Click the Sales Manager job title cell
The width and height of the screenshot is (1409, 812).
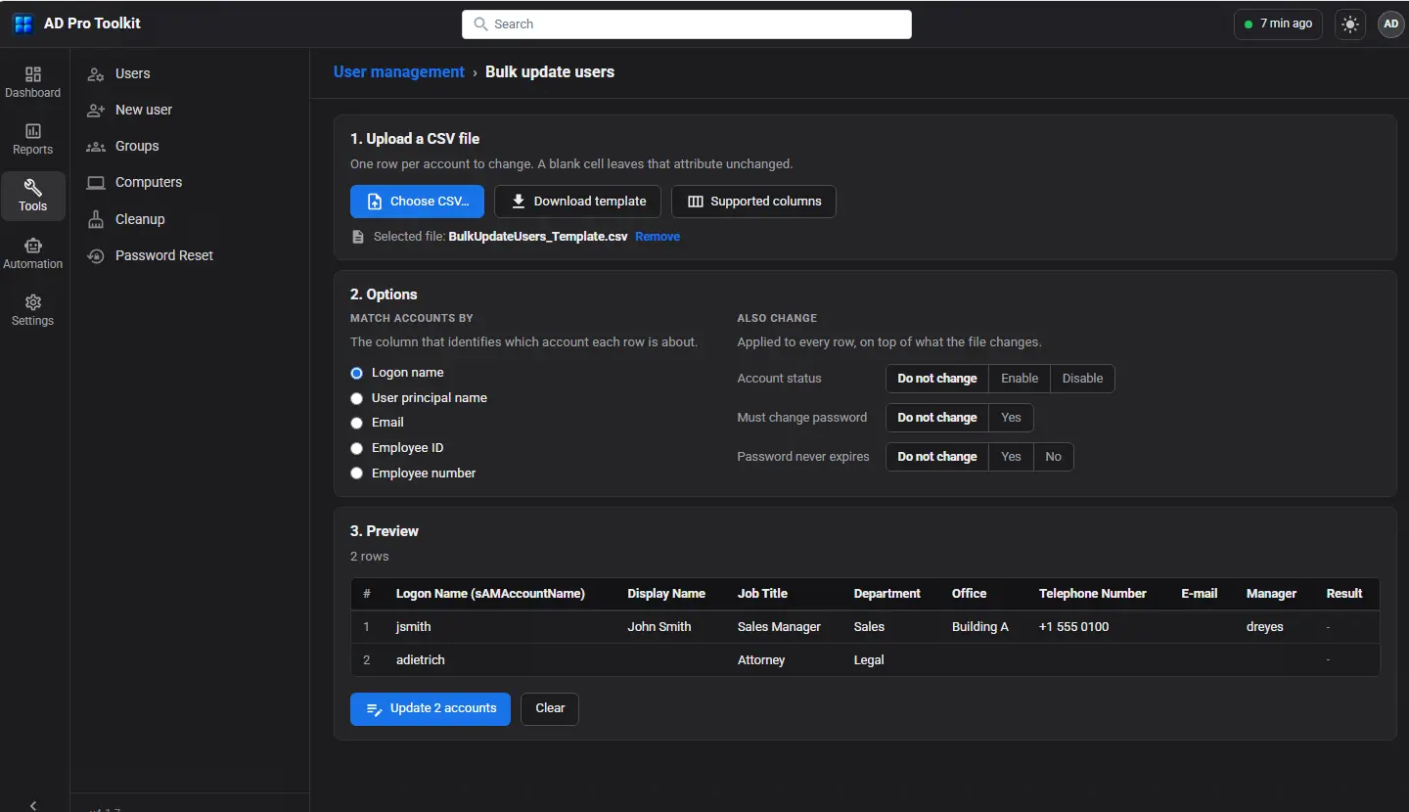(779, 627)
